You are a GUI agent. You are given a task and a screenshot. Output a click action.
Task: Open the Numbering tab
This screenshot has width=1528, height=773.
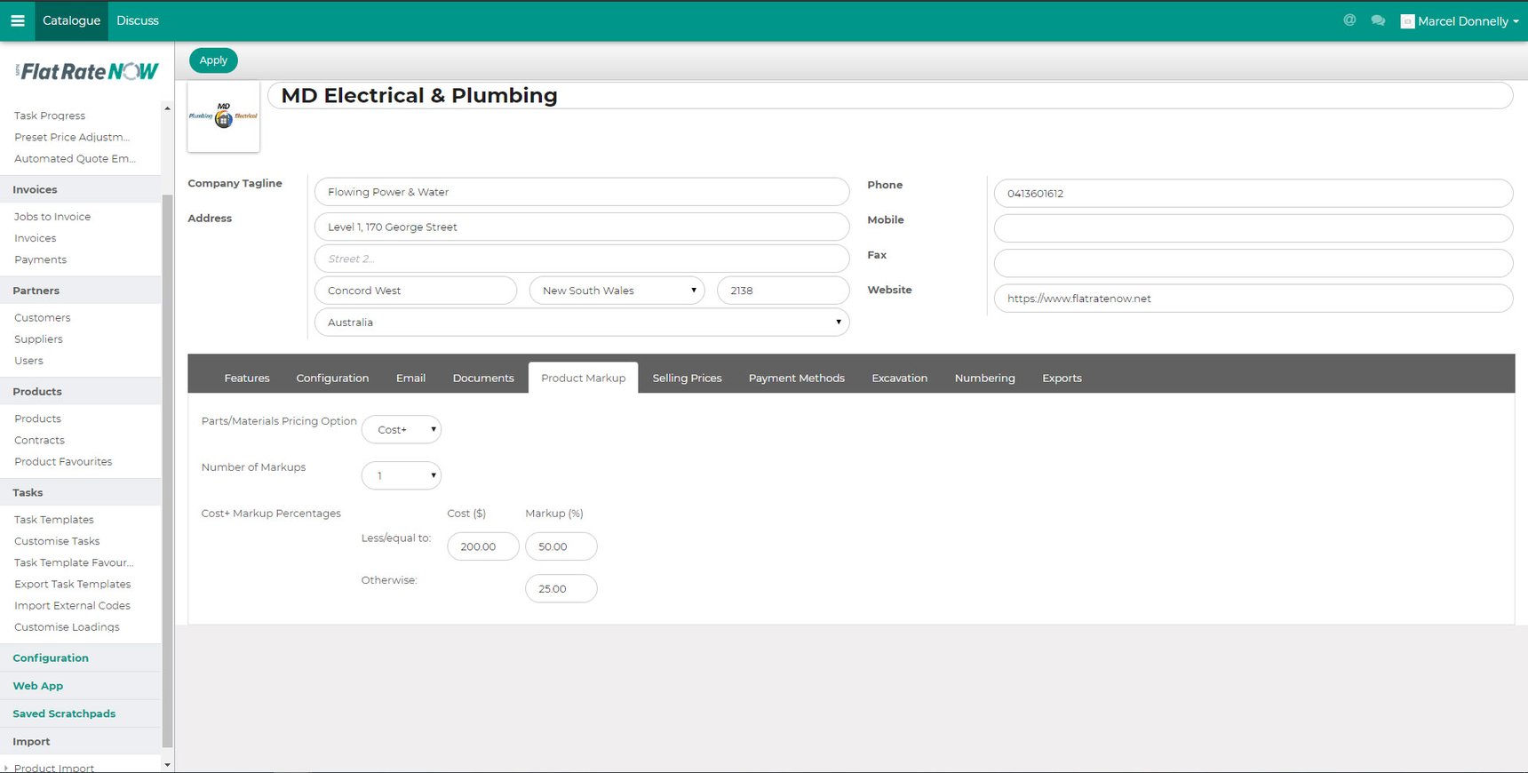click(984, 379)
